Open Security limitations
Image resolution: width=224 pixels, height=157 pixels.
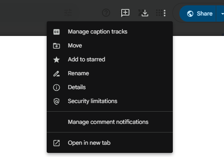(110, 101)
